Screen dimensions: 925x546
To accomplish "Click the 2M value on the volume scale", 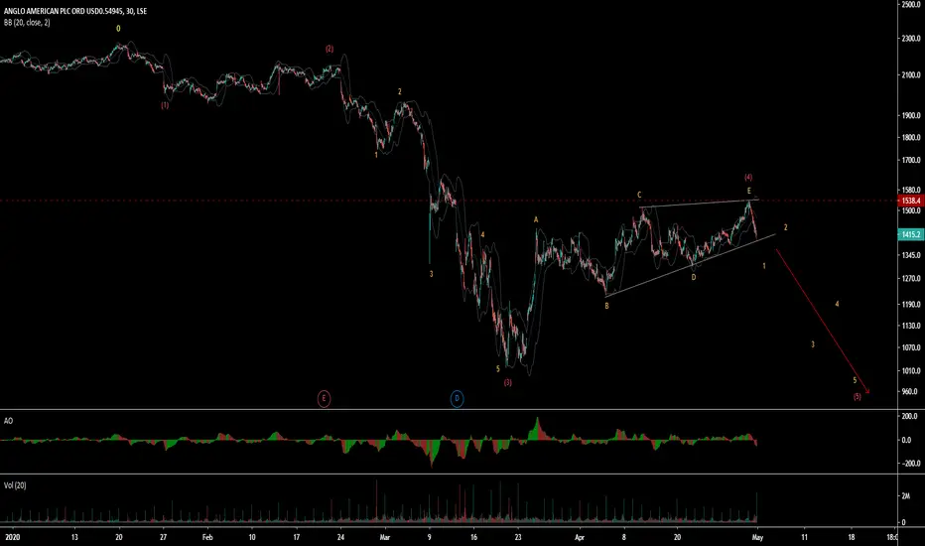I will pos(906,495).
